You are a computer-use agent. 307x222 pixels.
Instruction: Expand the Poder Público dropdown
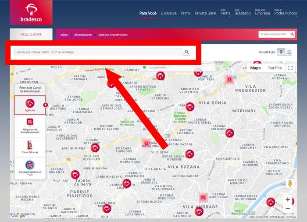pos(286,13)
